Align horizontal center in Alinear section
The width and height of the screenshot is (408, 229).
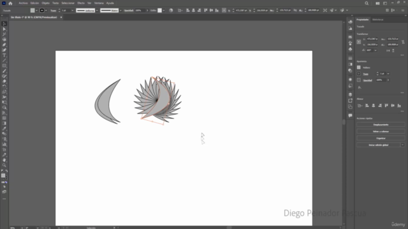click(374, 106)
